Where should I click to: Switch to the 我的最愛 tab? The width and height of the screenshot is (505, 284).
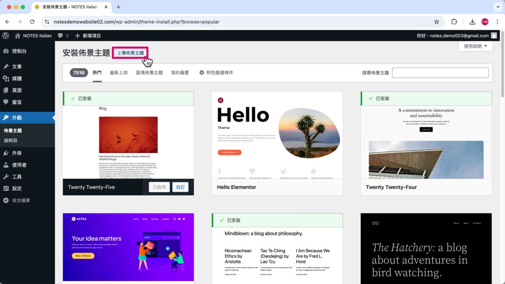point(180,72)
